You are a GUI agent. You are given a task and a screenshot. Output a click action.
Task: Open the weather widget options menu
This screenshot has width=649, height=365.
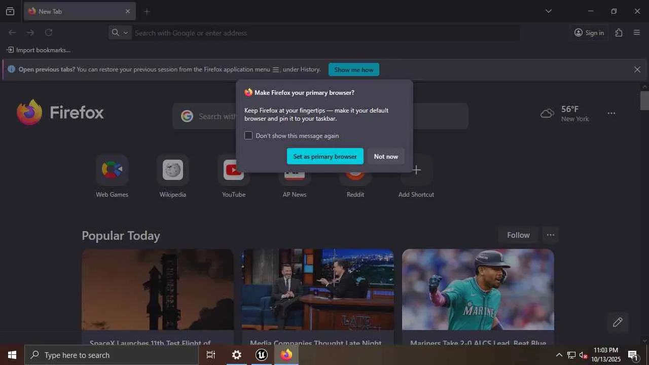[x=611, y=114]
